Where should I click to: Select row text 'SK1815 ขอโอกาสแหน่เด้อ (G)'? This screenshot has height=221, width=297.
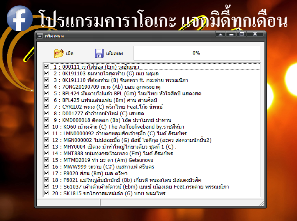point(98,193)
